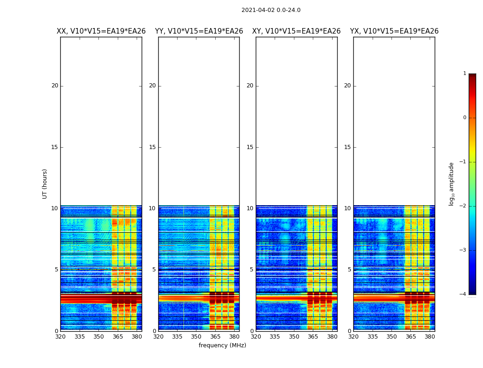The height and width of the screenshot is (368, 483).
Task: Click the UT (hours) axis label
Action: pos(45,184)
